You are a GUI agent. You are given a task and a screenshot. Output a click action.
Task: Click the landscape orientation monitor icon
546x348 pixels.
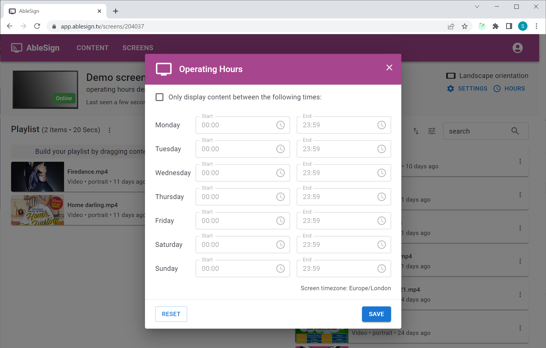tap(451, 75)
